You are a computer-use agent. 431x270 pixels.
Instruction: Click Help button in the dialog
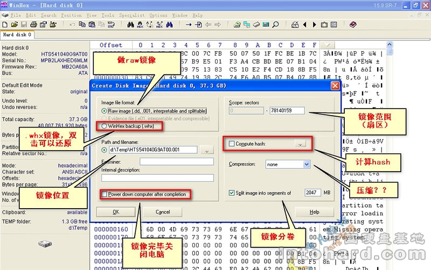pyautogui.click(x=315, y=212)
